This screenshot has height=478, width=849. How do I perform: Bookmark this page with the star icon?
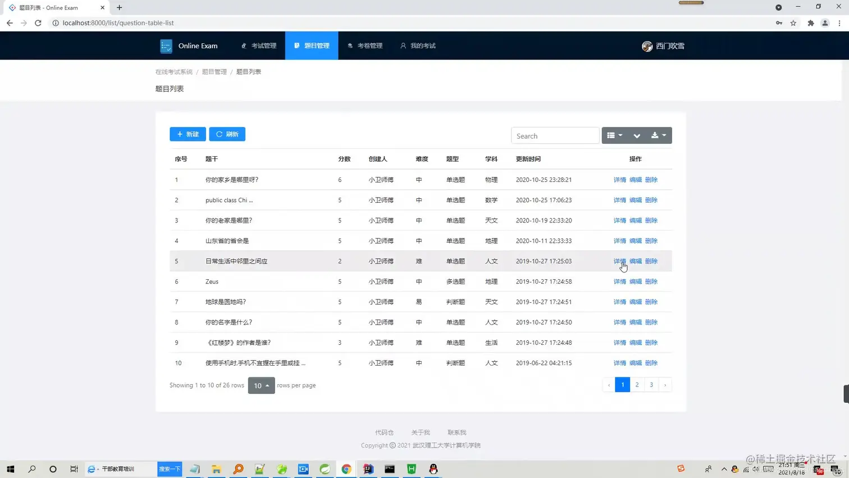click(x=793, y=23)
